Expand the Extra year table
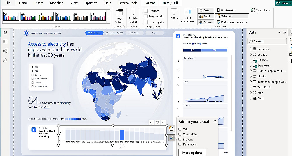 251,65
